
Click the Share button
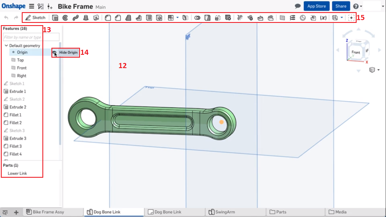341,6
